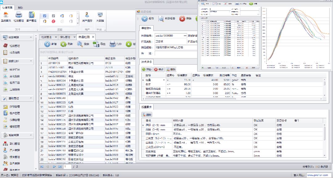Open 模块管理 in the sidebar

12,157
